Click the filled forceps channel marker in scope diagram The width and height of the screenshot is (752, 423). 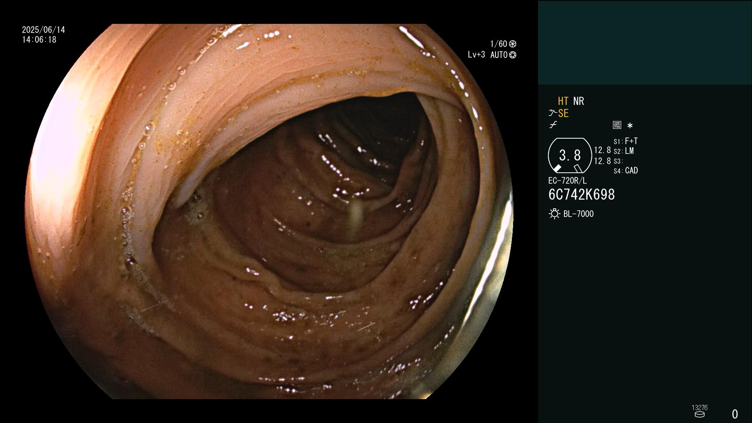click(557, 168)
